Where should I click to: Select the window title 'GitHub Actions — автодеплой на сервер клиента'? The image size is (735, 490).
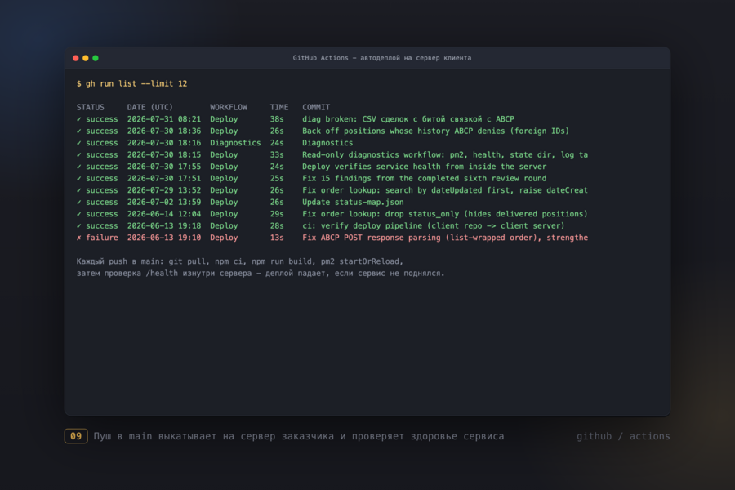[382, 58]
